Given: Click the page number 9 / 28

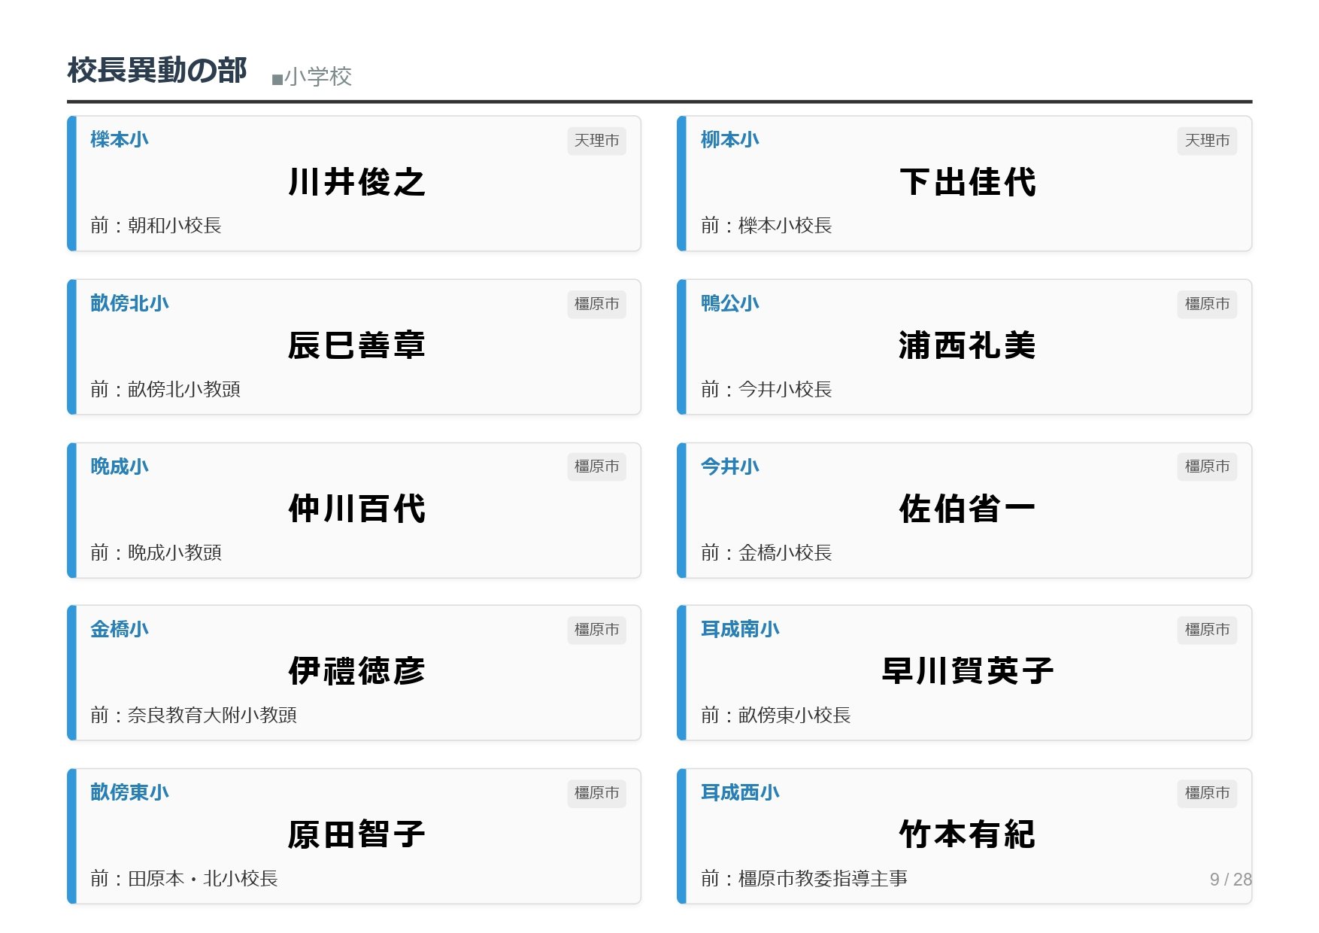Looking at the screenshot, I should pos(1230,880).
